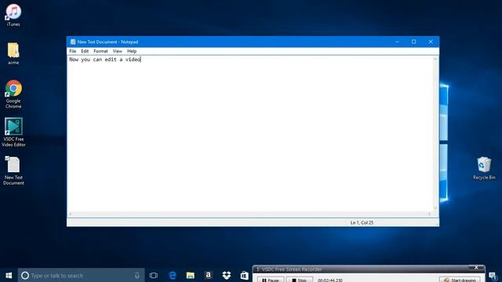The image size is (502, 282).
Task: Close the Notepad window
Action: (x=431, y=42)
